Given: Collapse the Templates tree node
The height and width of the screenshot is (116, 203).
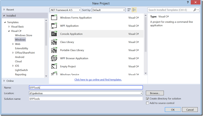Looking at the screenshot, I should click(x=5, y=22).
